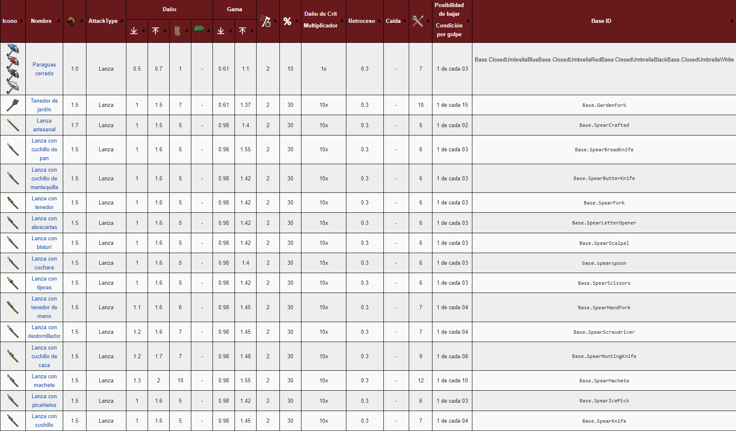
Task: Toggle sort arrows beside AttackType header
Action: [122, 21]
